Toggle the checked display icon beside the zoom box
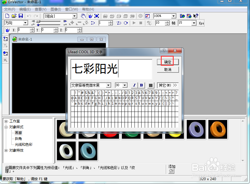The image size is (250, 184). 147,16
